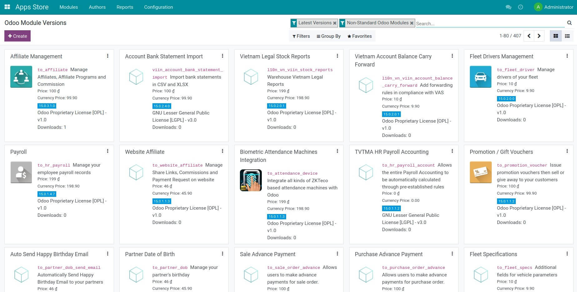Open the messaging conversations icon

click(509, 7)
